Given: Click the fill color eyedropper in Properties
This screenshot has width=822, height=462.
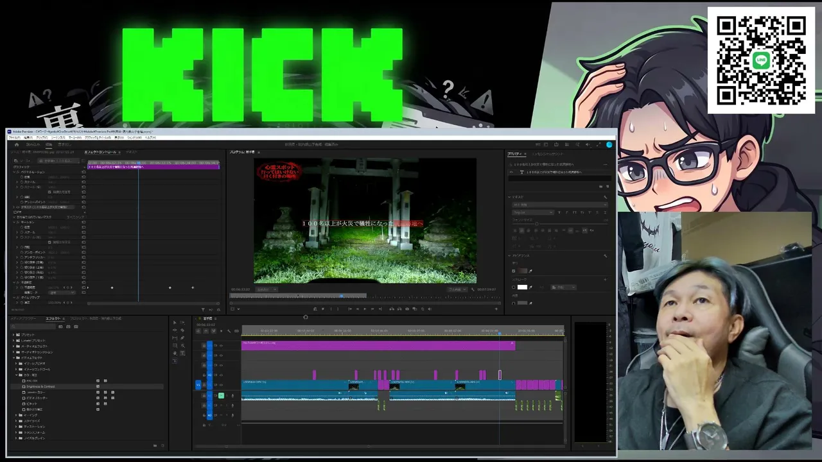Looking at the screenshot, I should click(x=530, y=271).
